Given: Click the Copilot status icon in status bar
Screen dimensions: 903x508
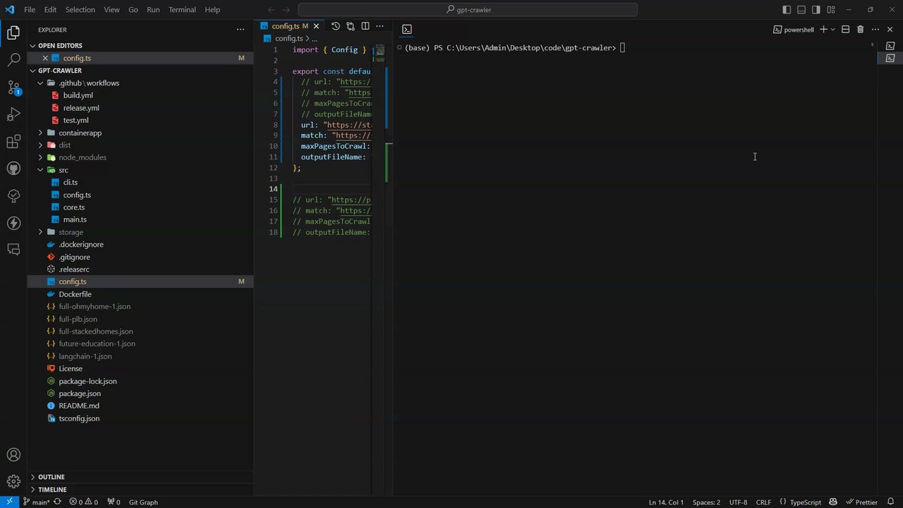Looking at the screenshot, I should coord(833,502).
